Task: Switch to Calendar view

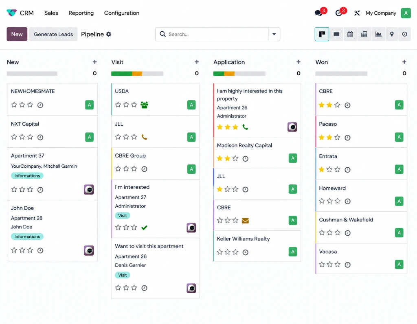Action: [350, 34]
